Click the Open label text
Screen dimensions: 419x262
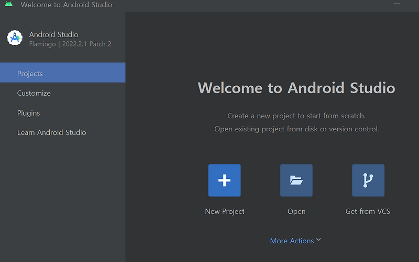[x=296, y=211]
